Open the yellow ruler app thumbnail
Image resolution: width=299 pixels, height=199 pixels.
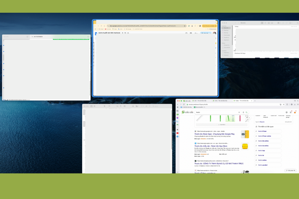[x=245, y=146]
